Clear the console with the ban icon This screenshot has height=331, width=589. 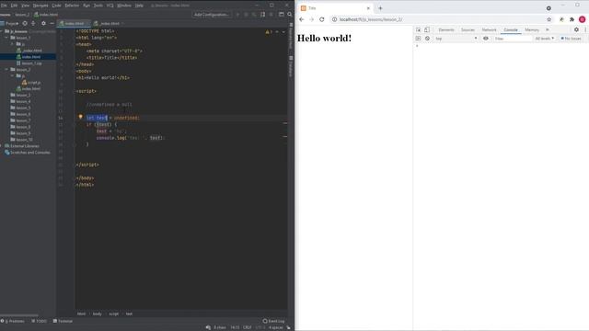(x=427, y=39)
